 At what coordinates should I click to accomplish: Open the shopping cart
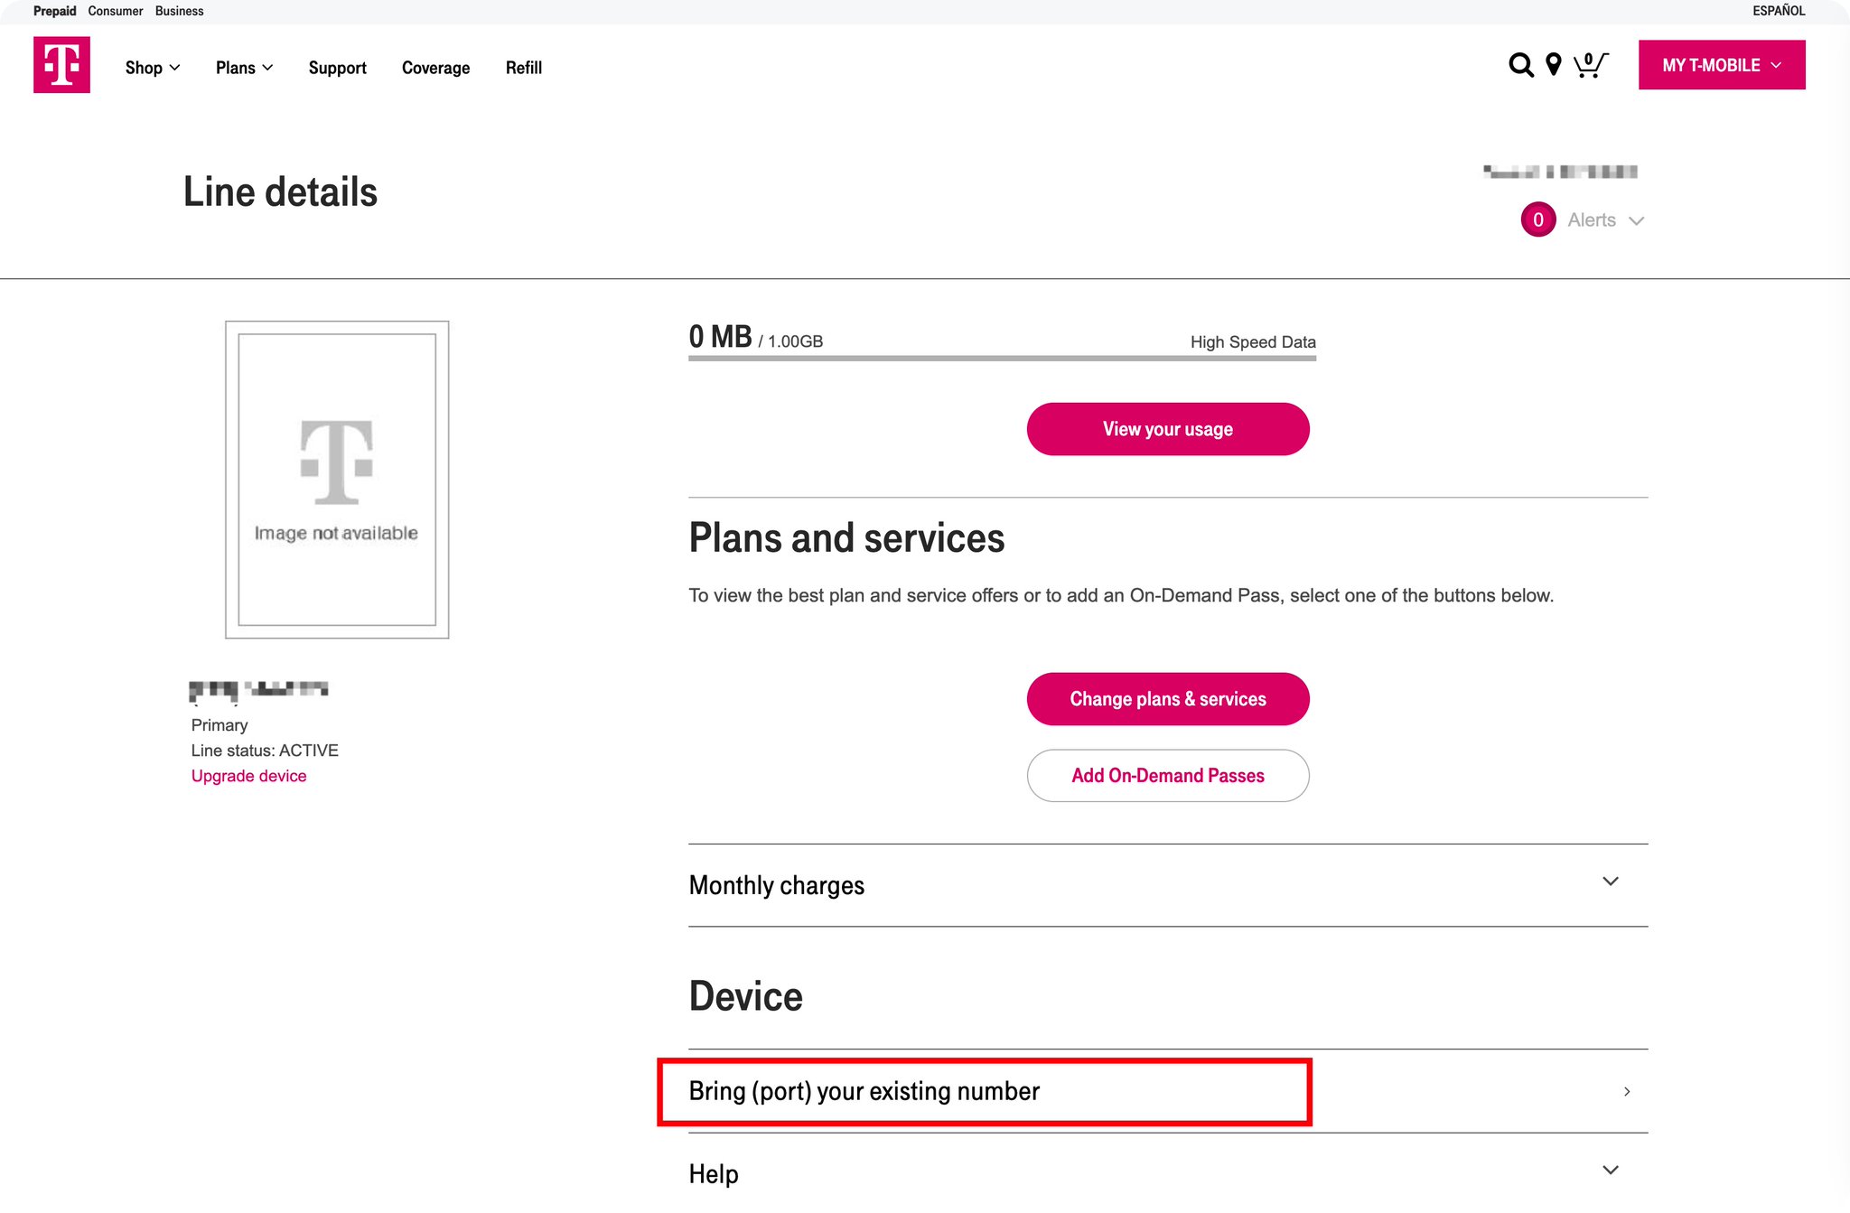pyautogui.click(x=1591, y=65)
